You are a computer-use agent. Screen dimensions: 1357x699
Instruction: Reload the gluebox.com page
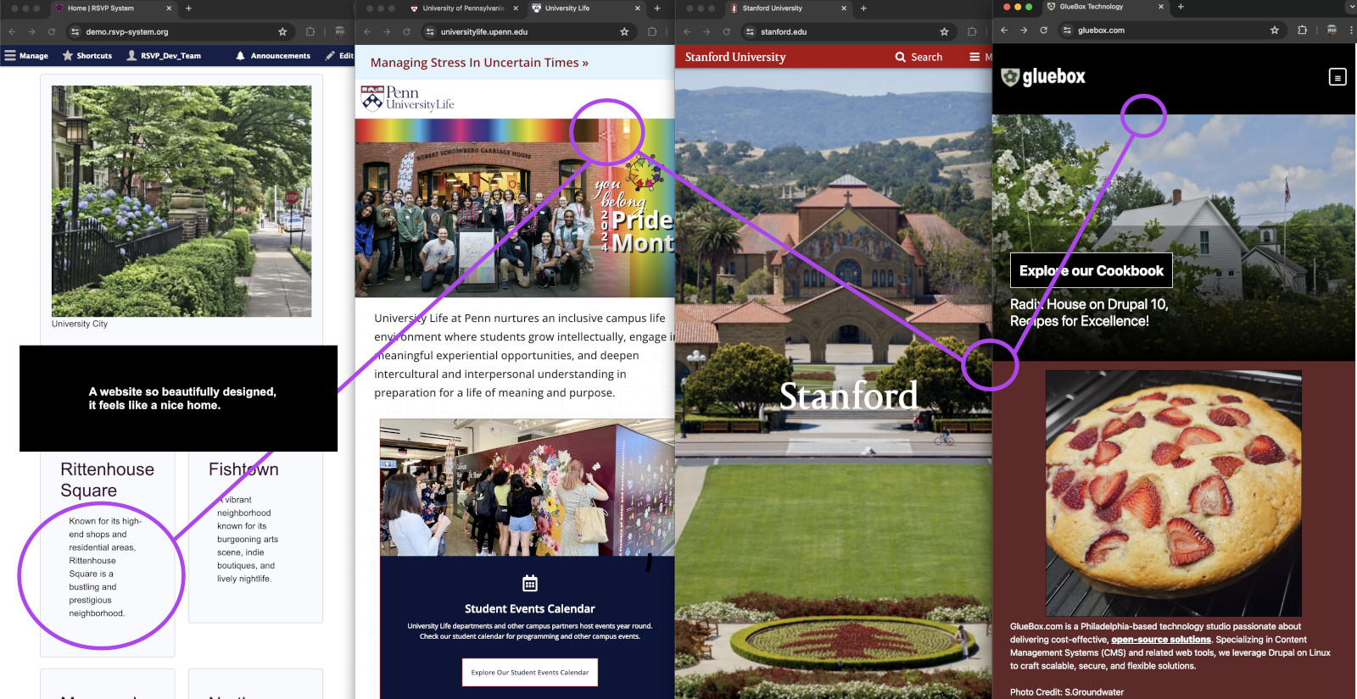pyautogui.click(x=1043, y=31)
